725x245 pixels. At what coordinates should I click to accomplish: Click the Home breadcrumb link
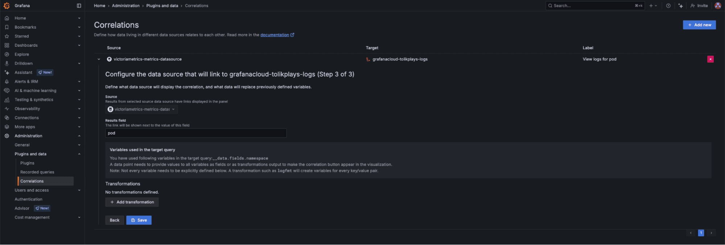coord(99,6)
